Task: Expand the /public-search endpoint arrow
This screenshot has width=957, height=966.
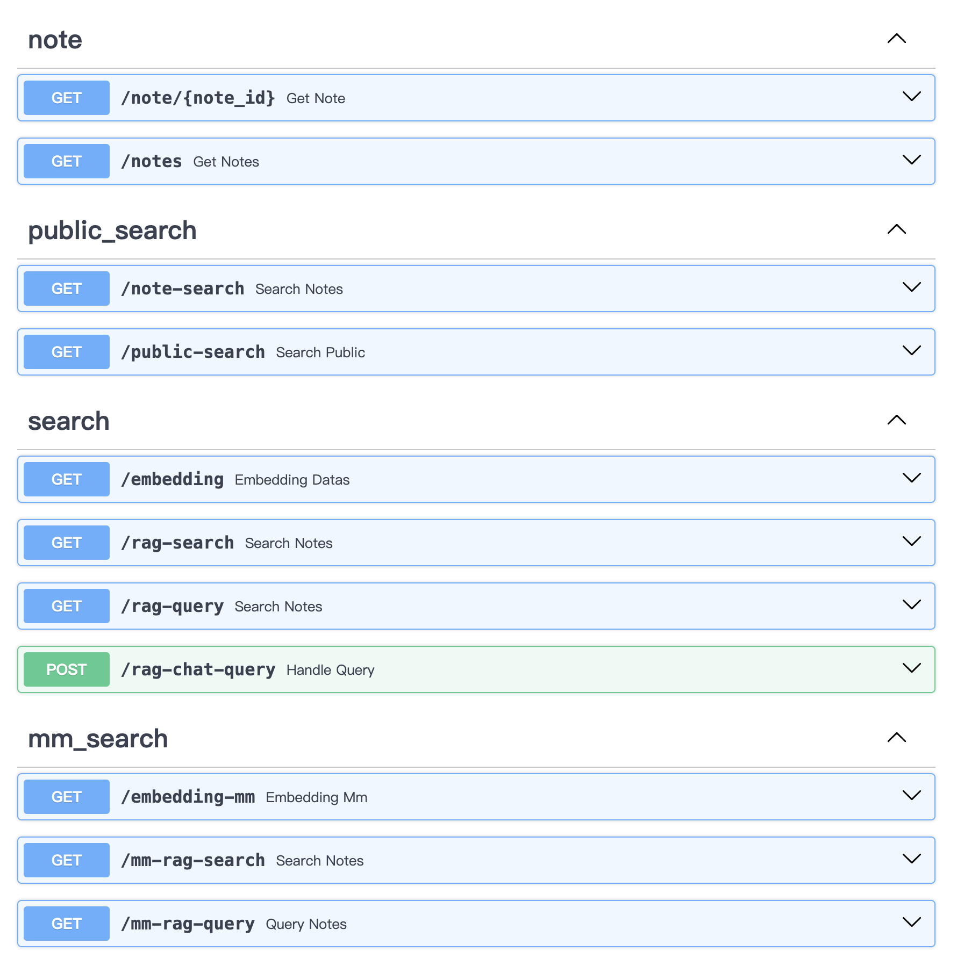Action: [x=911, y=351]
